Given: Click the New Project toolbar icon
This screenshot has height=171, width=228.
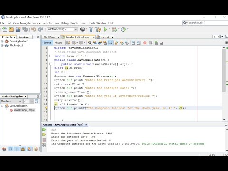Looking at the screenshot, I should pyautogui.click(x=11, y=29).
